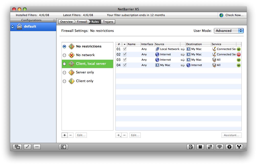The image size is (257, 165).
Task: Click the pencil edit configuration icon
Action: click(27, 147)
